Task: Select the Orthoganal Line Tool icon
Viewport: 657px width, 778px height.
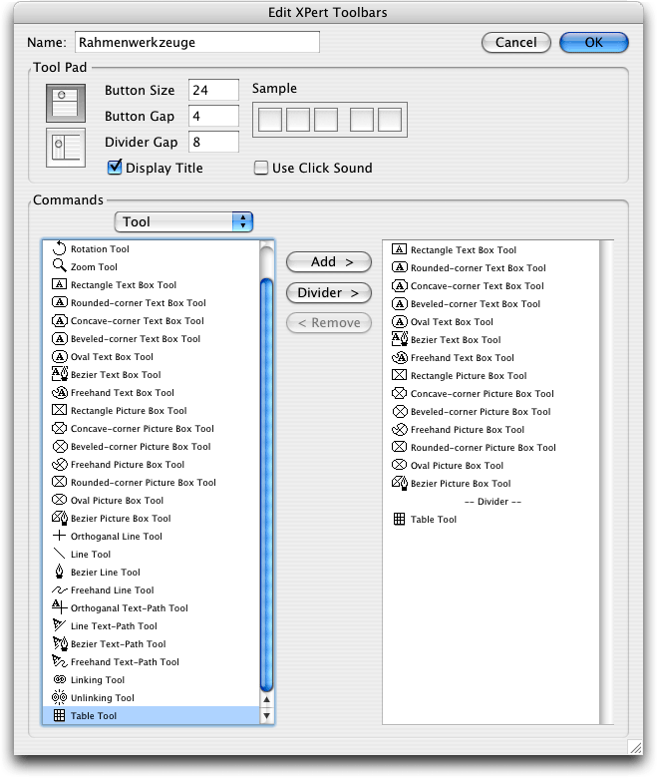Action: click(59, 536)
